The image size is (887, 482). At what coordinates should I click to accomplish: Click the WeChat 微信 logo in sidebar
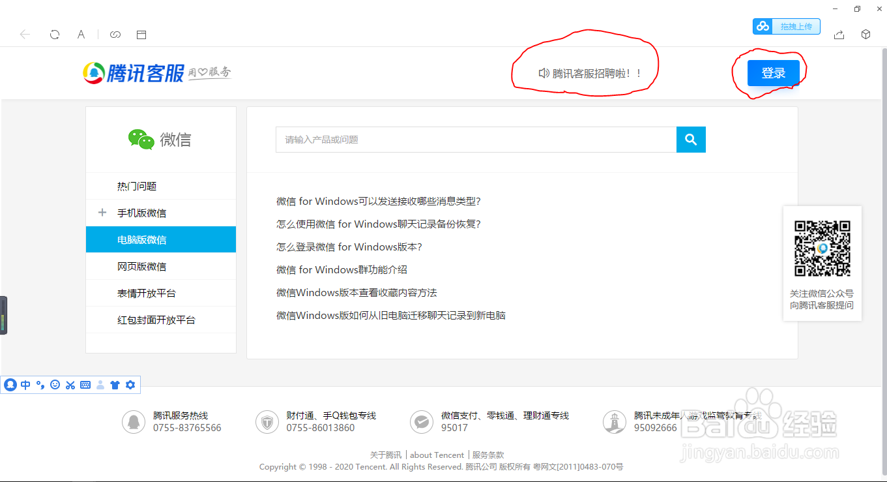pyautogui.click(x=160, y=140)
